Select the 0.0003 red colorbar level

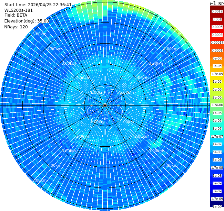(x=217, y=35)
